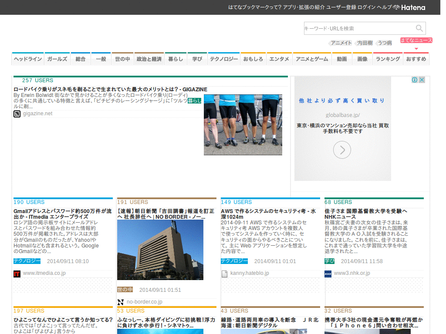The height and width of the screenshot is (334, 446).
Task: Open the 257 USERS bookmark count
Action: coord(37,80)
